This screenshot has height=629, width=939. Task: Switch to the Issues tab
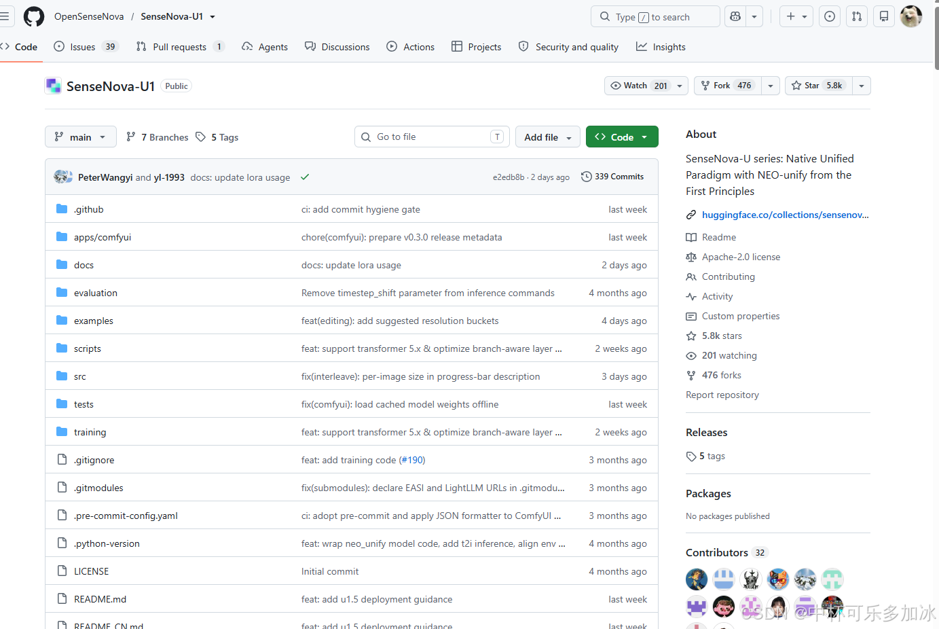tap(86, 47)
